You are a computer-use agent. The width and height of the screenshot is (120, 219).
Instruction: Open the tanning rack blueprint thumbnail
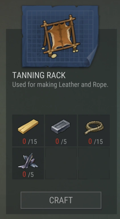[x=60, y=36]
